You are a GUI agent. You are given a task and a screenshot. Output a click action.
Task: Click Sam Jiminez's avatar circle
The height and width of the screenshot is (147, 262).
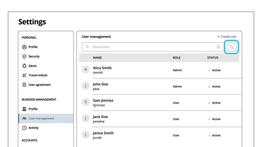[x=86, y=102]
